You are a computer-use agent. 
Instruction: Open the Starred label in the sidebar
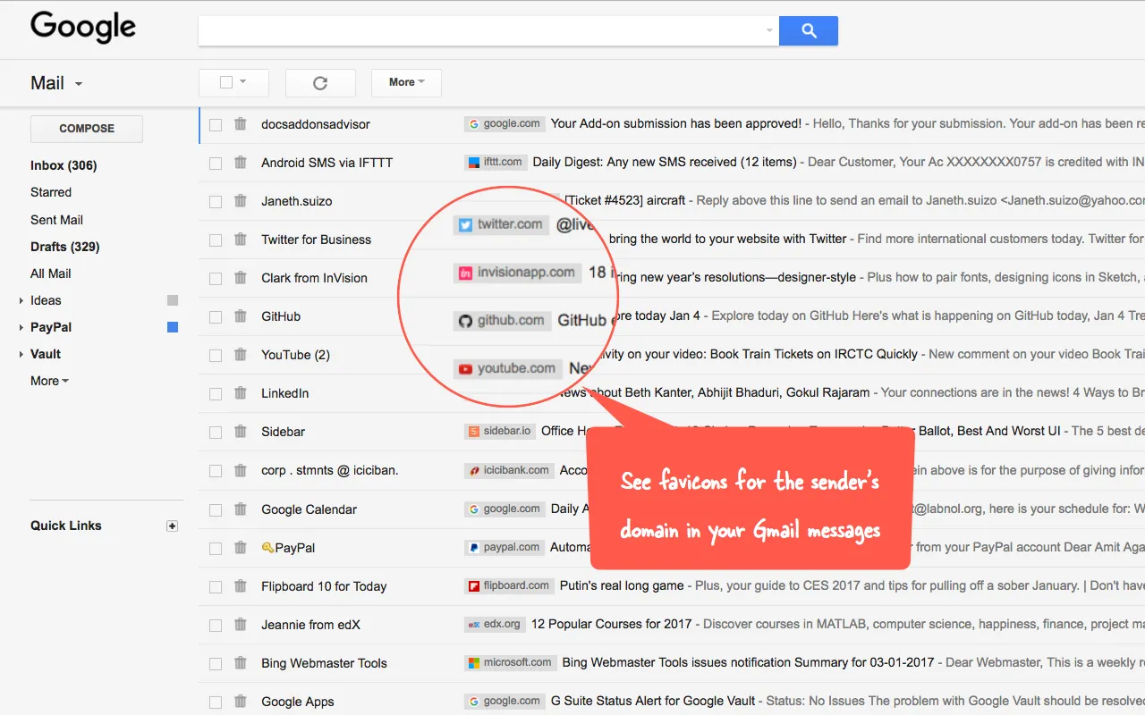tap(51, 192)
